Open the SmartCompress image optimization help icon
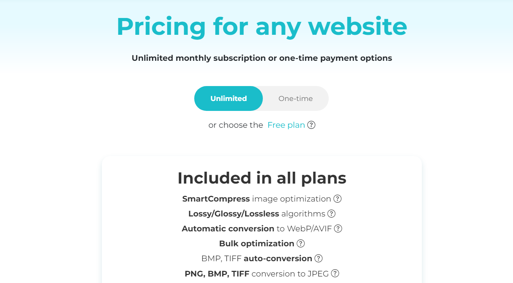The height and width of the screenshot is (283, 513). click(x=338, y=199)
